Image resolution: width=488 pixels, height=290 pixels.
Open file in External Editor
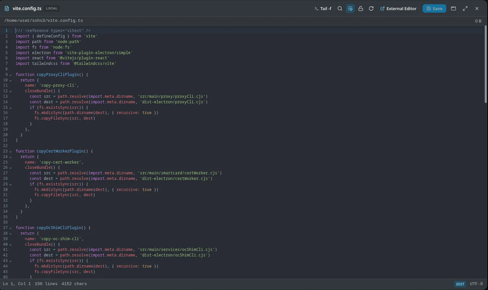(398, 8)
